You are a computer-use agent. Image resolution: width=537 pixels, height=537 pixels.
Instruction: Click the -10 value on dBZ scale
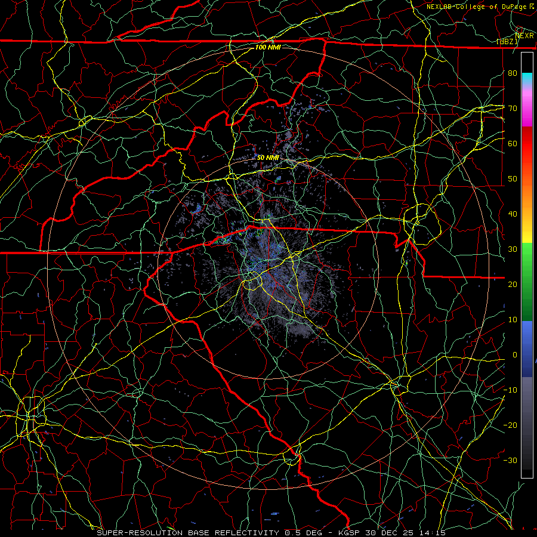(x=510, y=390)
